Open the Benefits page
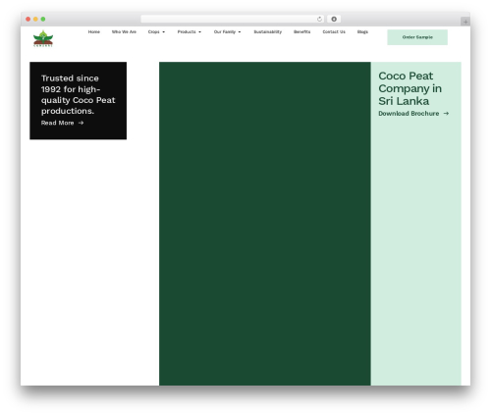 click(301, 31)
